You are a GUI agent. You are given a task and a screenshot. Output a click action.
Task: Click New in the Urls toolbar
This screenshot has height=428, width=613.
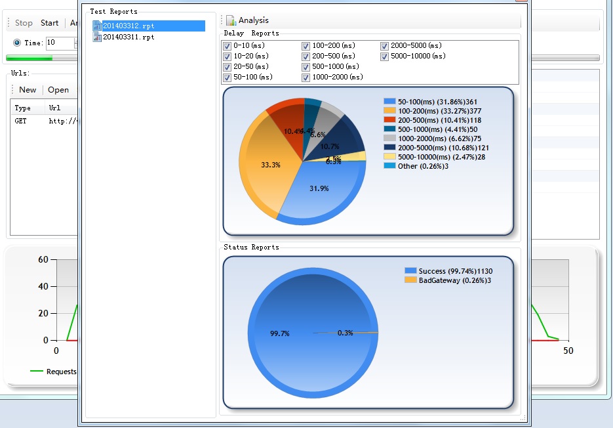[28, 90]
